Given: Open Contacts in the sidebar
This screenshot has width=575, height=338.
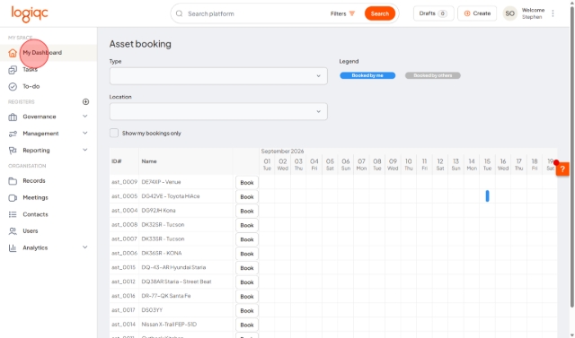Looking at the screenshot, I should pyautogui.click(x=35, y=214).
